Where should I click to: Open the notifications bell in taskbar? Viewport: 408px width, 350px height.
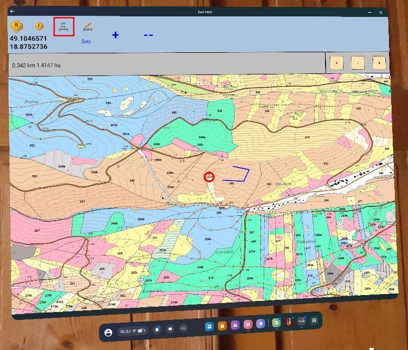coord(157,330)
